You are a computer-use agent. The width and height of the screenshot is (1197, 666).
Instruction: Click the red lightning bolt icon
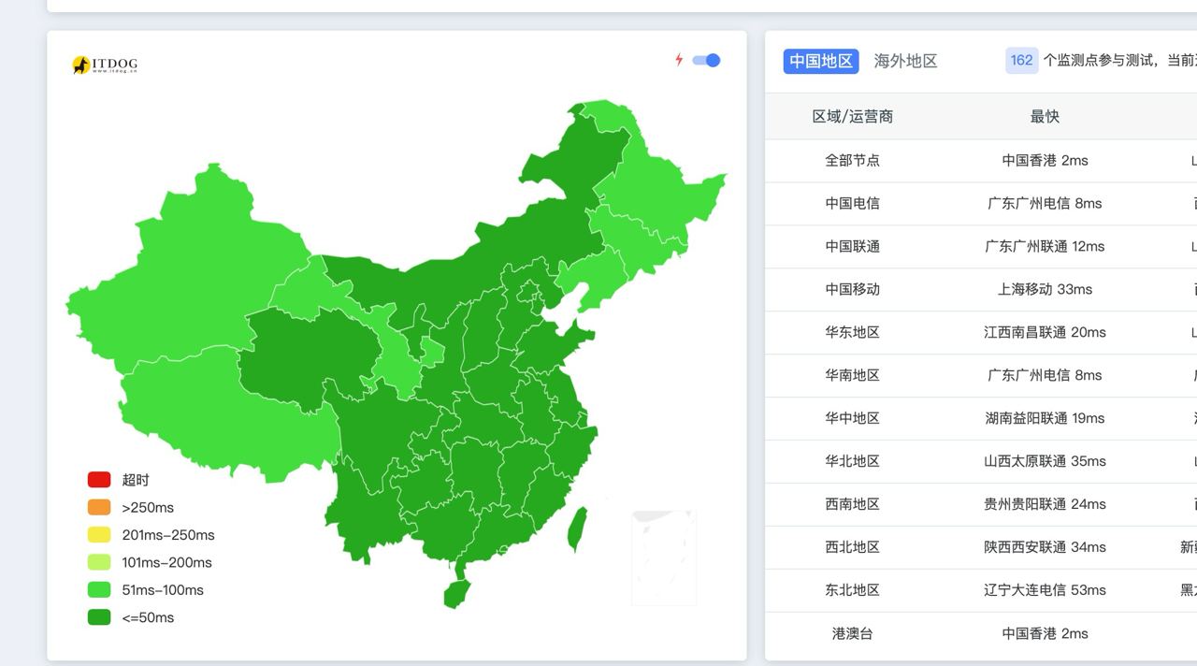679,60
